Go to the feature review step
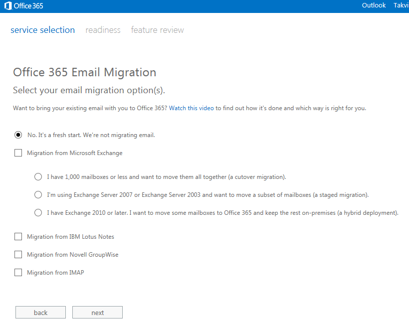Image resolution: width=409 pixels, height=321 pixels. 157,30
